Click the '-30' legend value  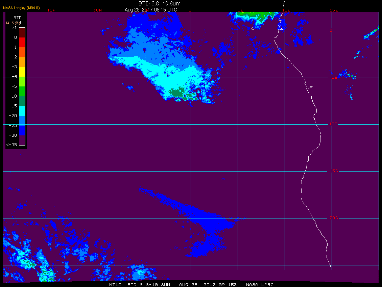pyautogui.click(x=13, y=135)
